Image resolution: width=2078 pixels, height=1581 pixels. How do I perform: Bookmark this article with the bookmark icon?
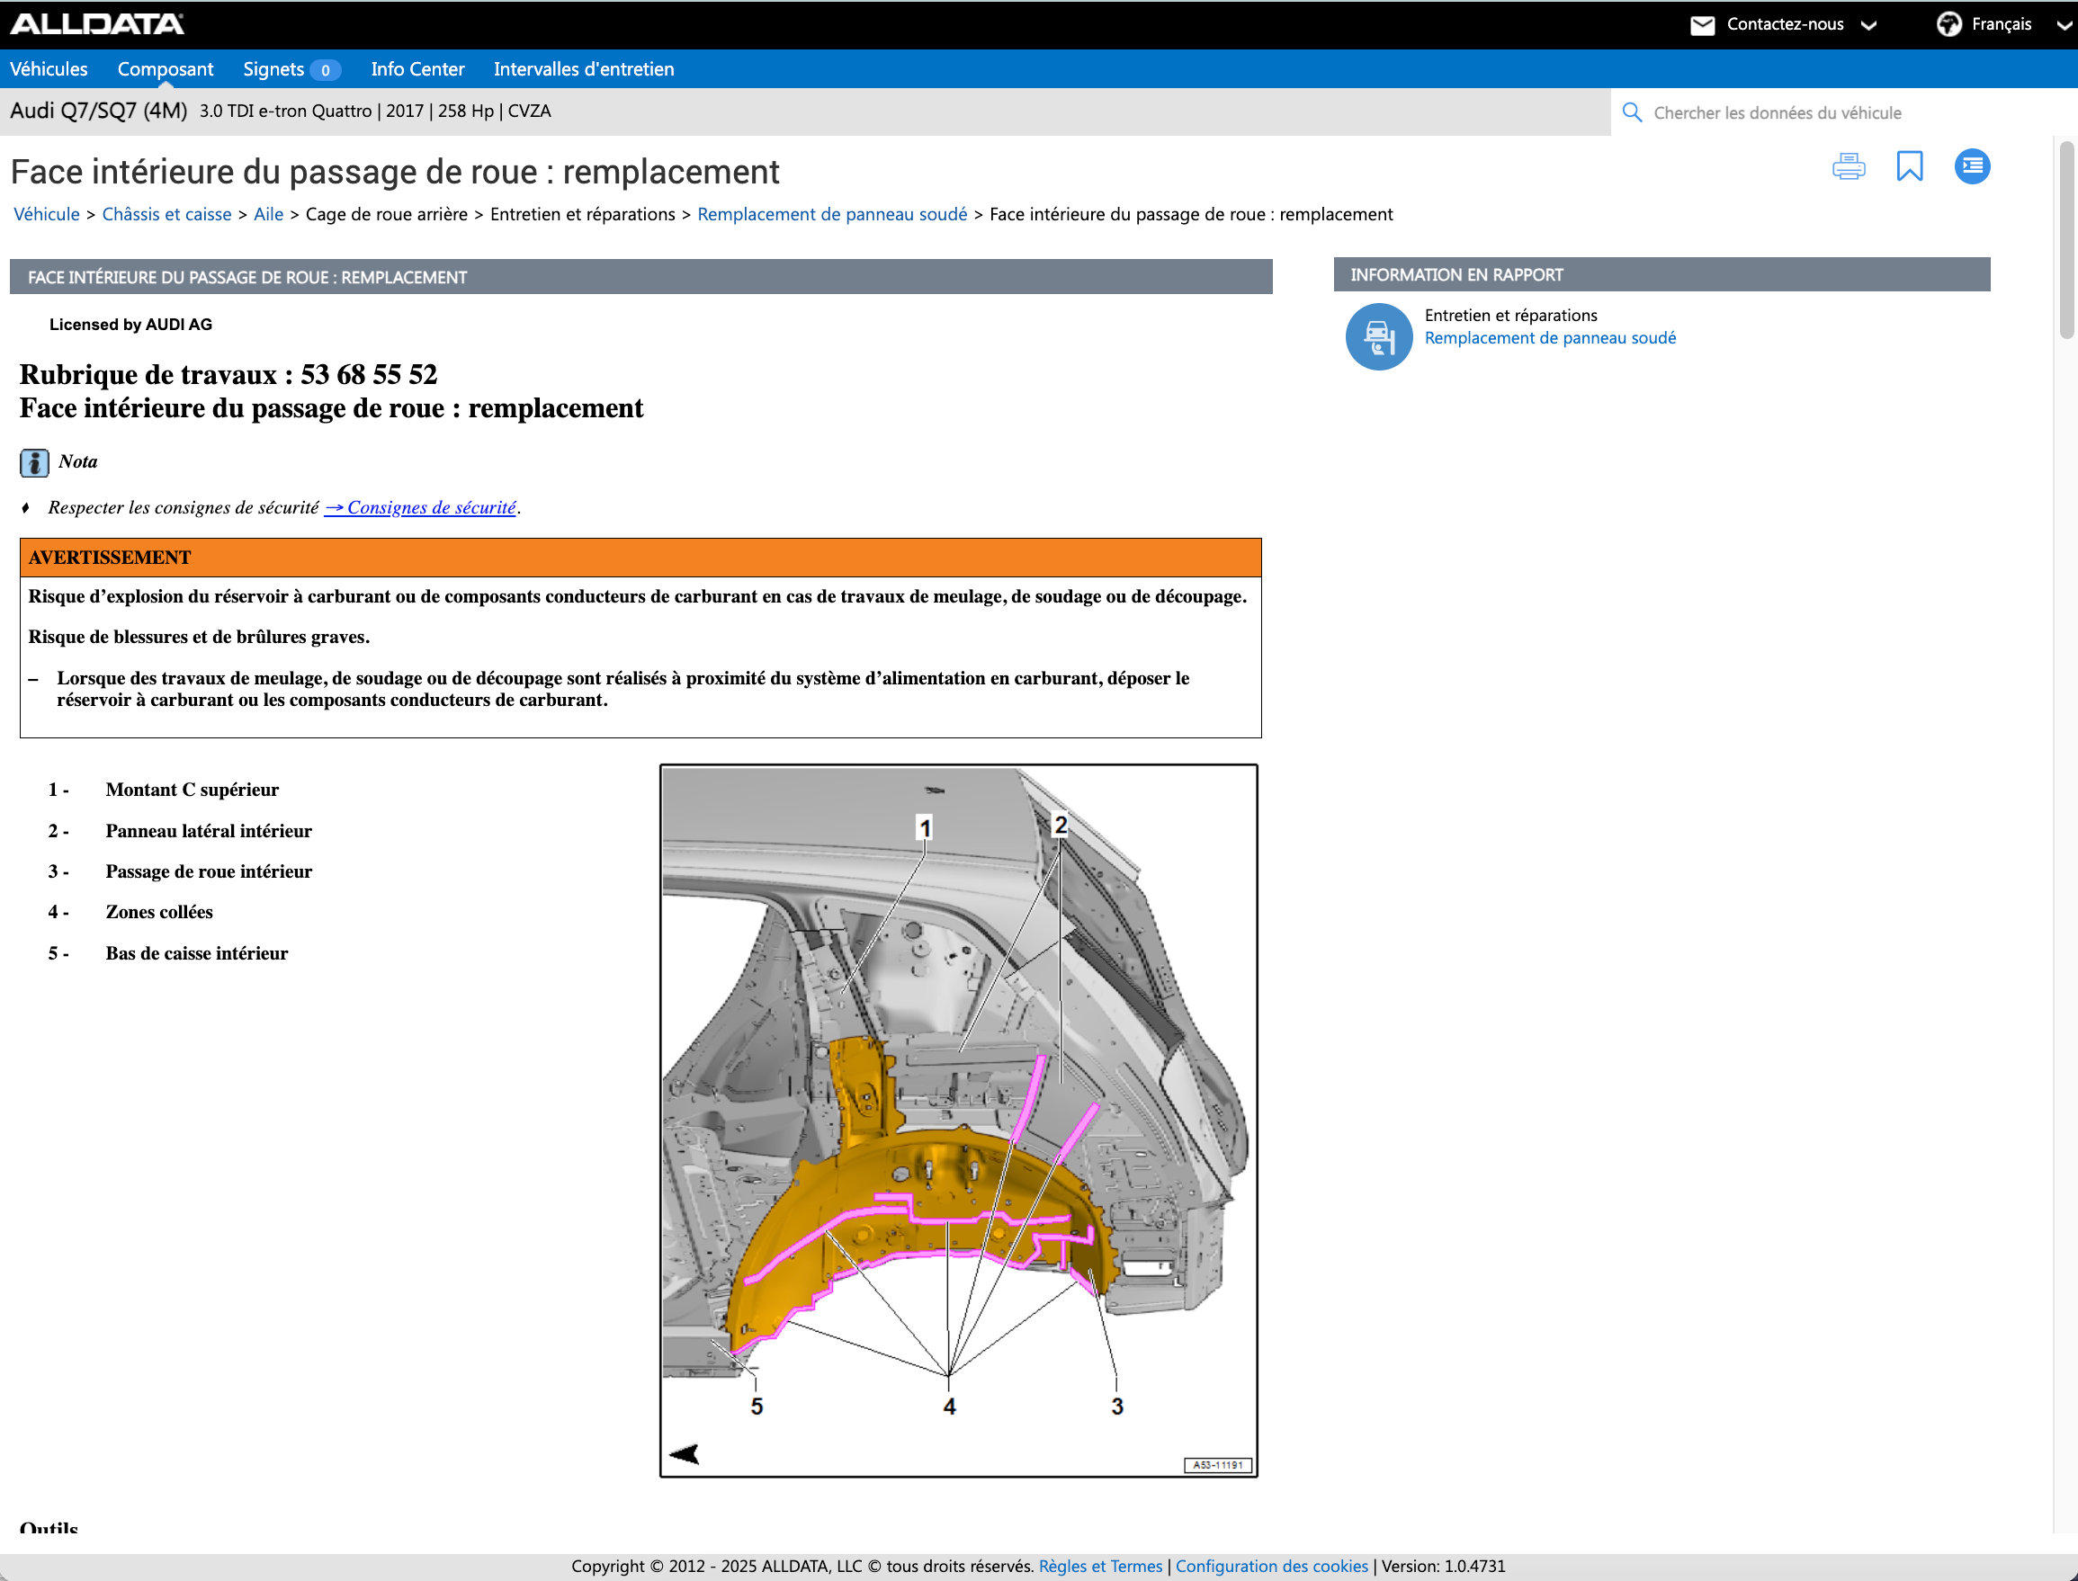[1910, 165]
